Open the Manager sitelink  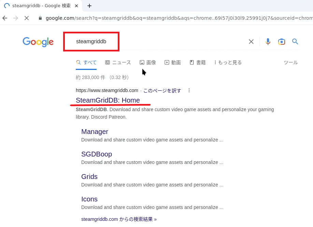click(x=95, y=132)
